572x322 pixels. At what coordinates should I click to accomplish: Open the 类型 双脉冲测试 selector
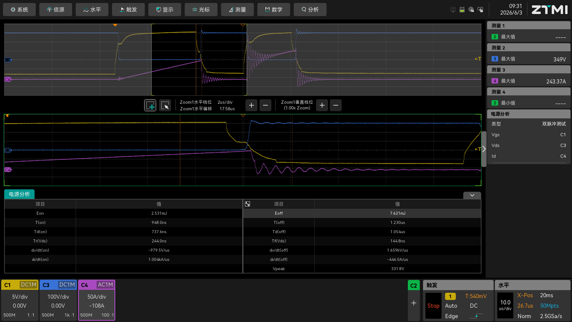[529, 124]
